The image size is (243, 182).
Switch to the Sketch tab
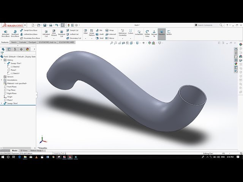[14, 42]
